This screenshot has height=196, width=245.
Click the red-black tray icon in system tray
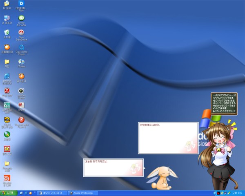[x=218, y=193]
